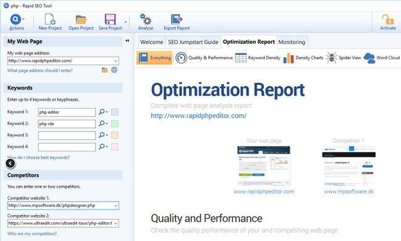Click the empty Keyword 4 field
Image resolution: width=401 pixels, height=241 pixels.
(67, 147)
